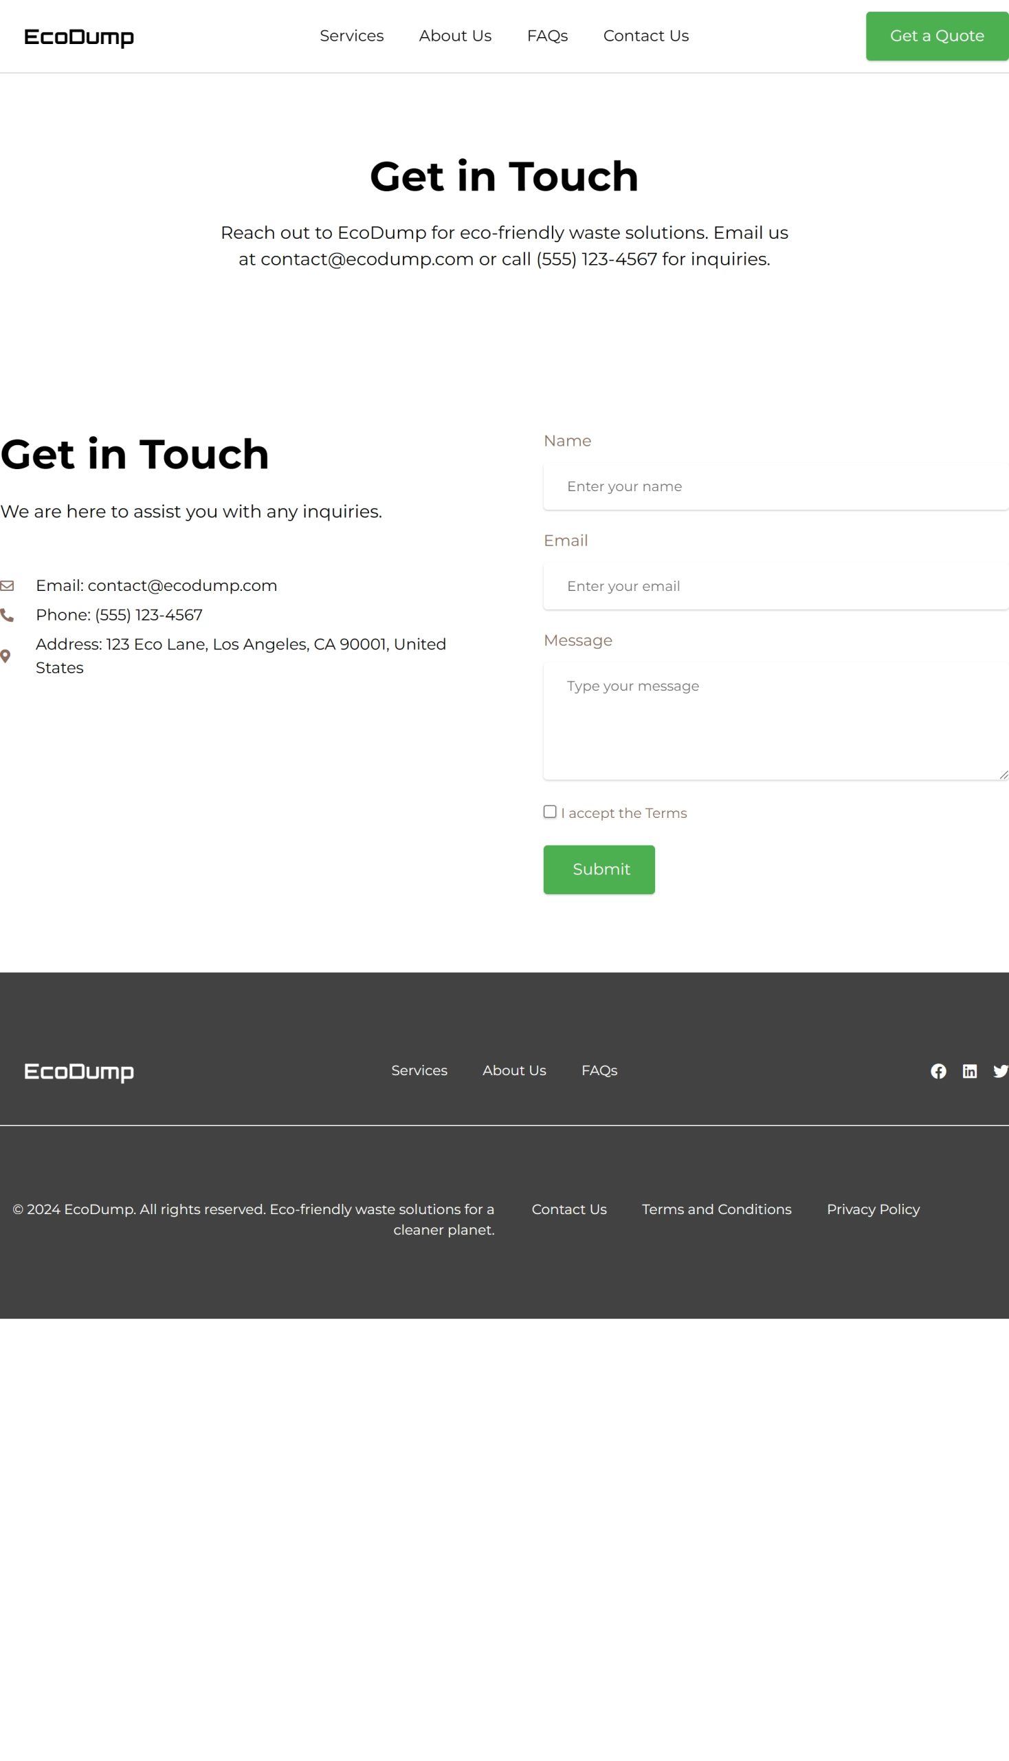The height and width of the screenshot is (1761, 1009).
Task: Focus the Enter your name field
Action: pos(775,486)
